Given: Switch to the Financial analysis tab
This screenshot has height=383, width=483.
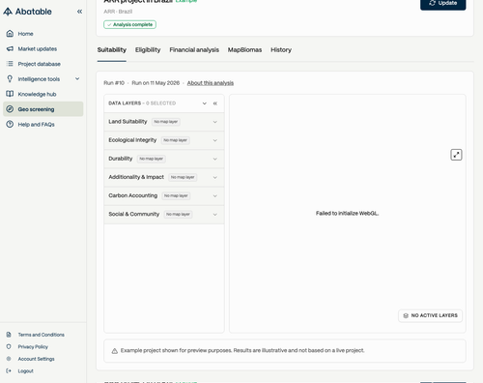Looking at the screenshot, I should pyautogui.click(x=194, y=50).
